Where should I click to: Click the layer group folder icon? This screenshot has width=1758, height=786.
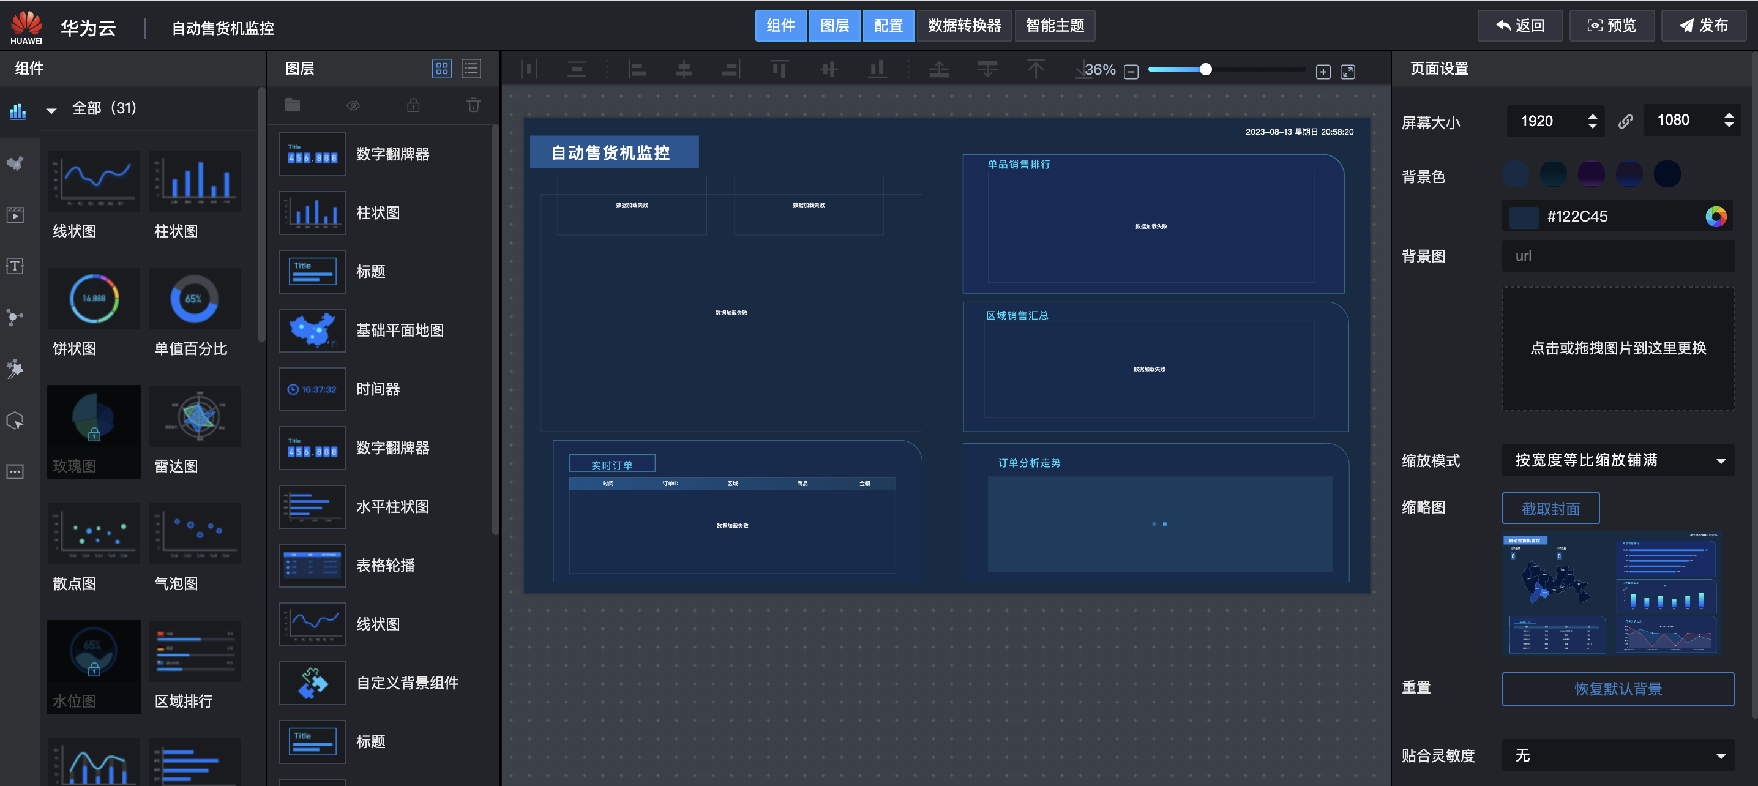point(293,105)
